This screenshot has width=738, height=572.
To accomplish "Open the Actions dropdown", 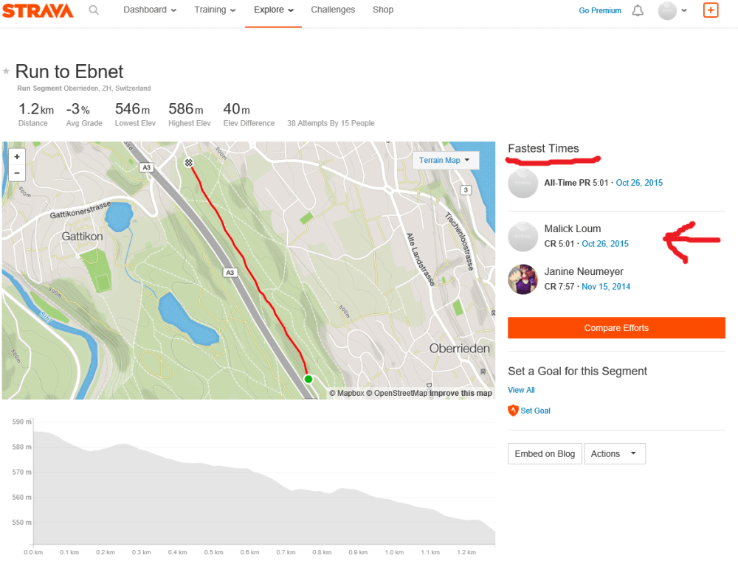I will pos(615,453).
